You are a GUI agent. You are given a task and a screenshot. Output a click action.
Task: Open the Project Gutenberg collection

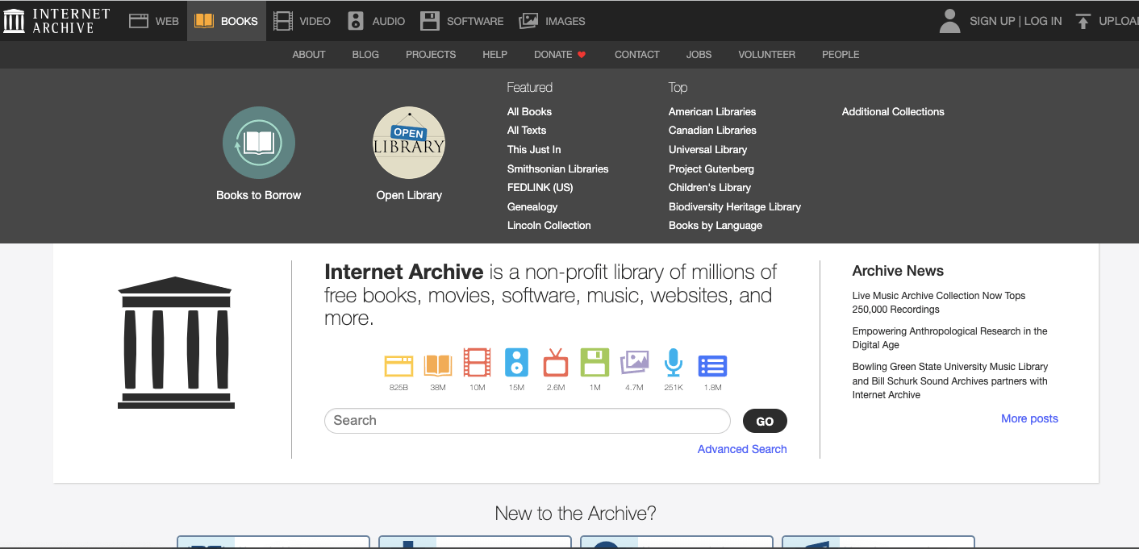pos(711,169)
